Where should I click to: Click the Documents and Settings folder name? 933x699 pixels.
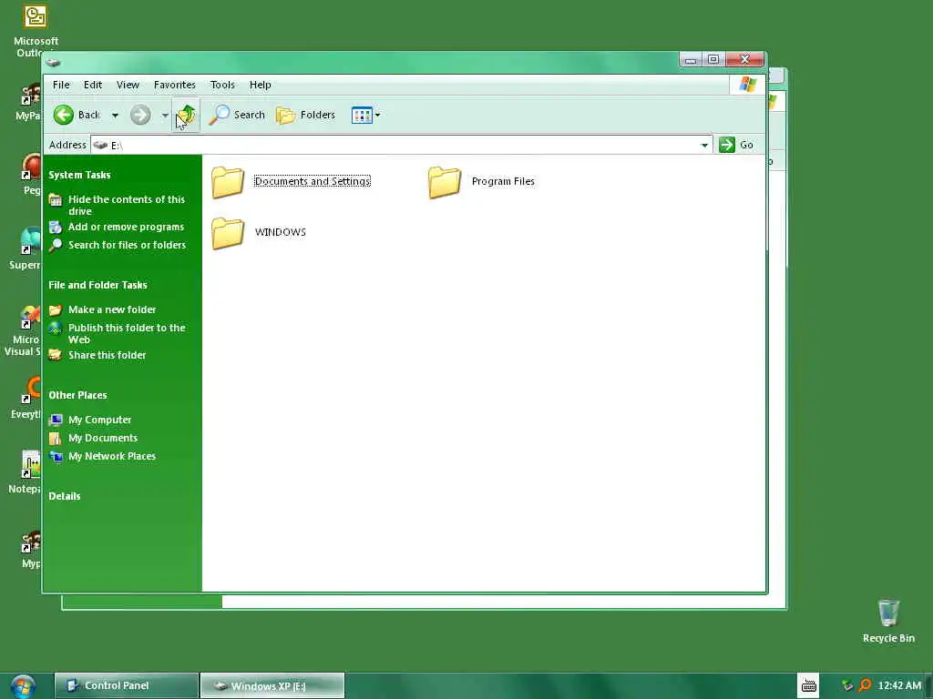313,181
